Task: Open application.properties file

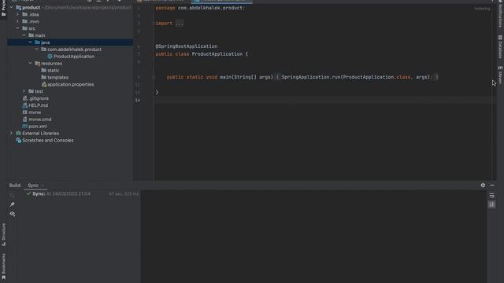Action: pyautogui.click(x=70, y=84)
